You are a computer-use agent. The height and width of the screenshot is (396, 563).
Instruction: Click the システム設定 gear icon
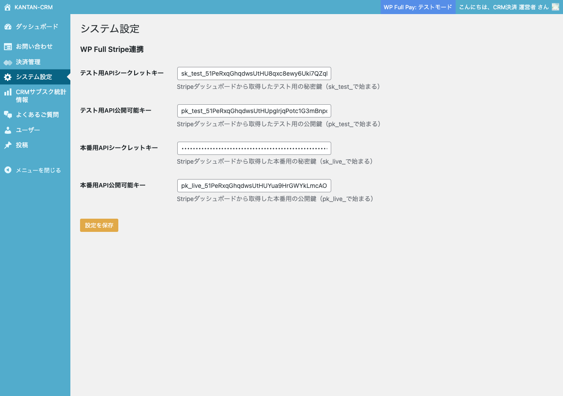coord(7,77)
